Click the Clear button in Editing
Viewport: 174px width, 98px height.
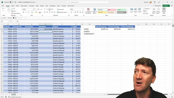click(x=146, y=13)
